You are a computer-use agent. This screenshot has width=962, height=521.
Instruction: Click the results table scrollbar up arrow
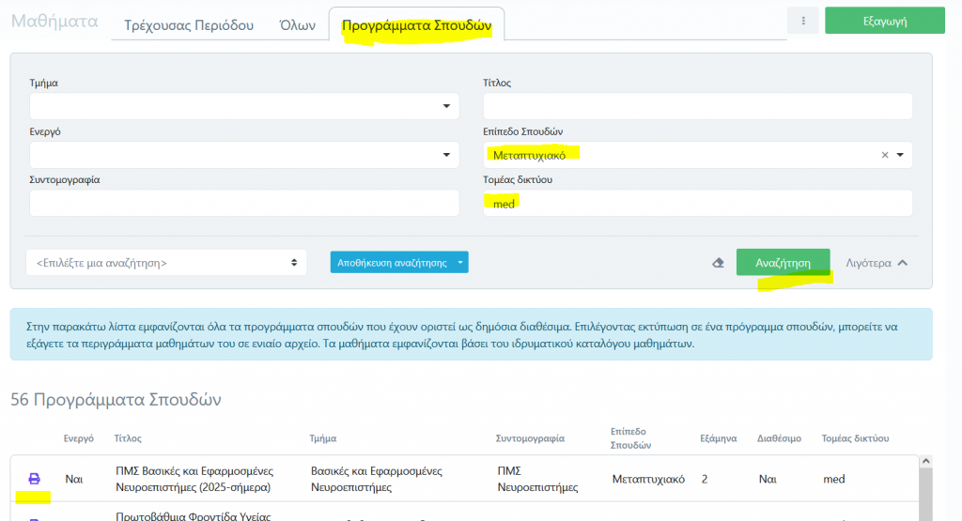(x=925, y=462)
